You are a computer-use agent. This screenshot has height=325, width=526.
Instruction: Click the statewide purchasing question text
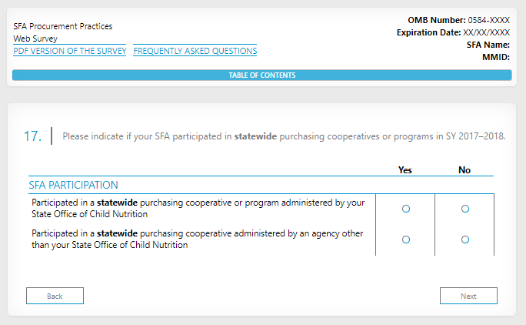[x=284, y=136]
